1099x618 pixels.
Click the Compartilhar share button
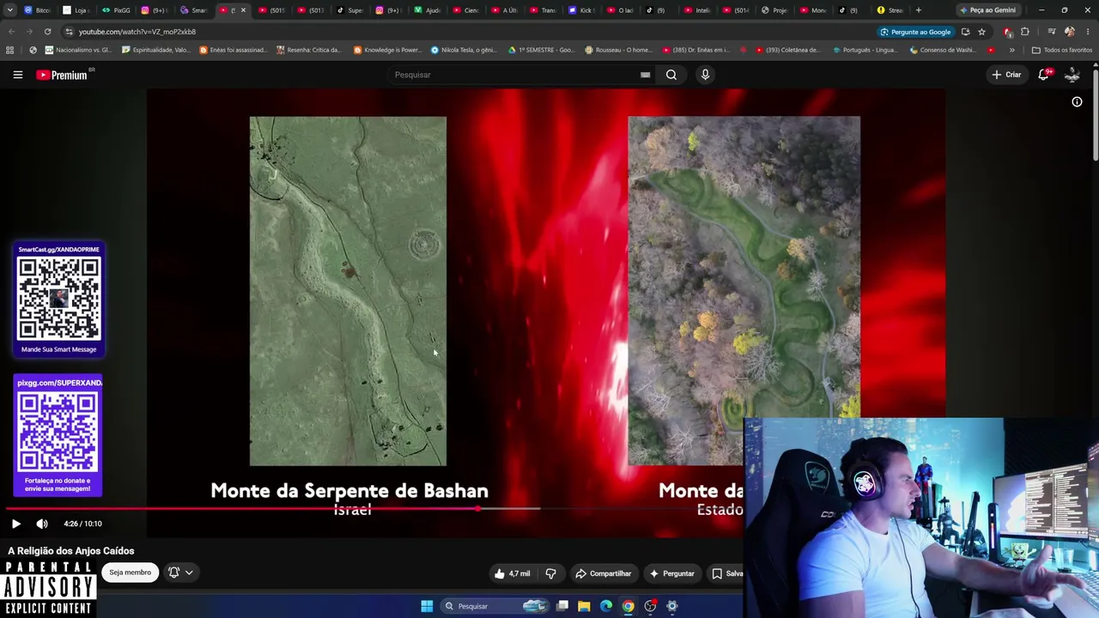[x=604, y=573]
